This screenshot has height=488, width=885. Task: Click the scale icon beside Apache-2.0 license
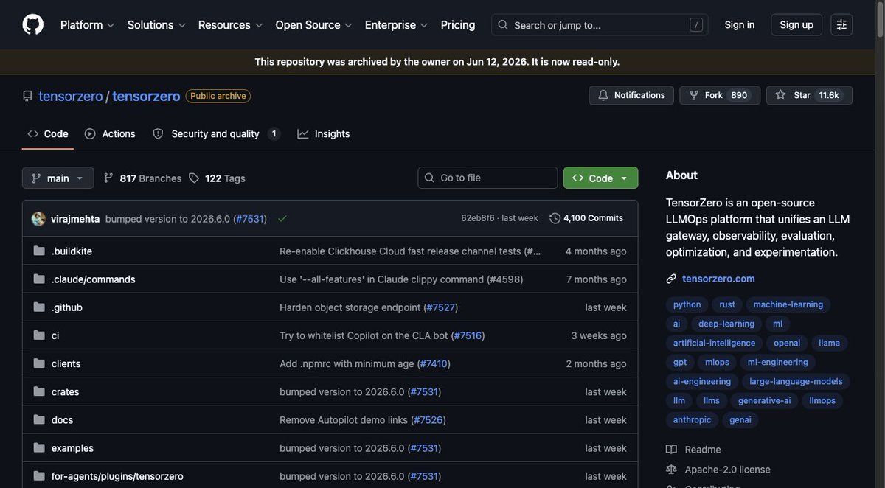tap(671, 470)
